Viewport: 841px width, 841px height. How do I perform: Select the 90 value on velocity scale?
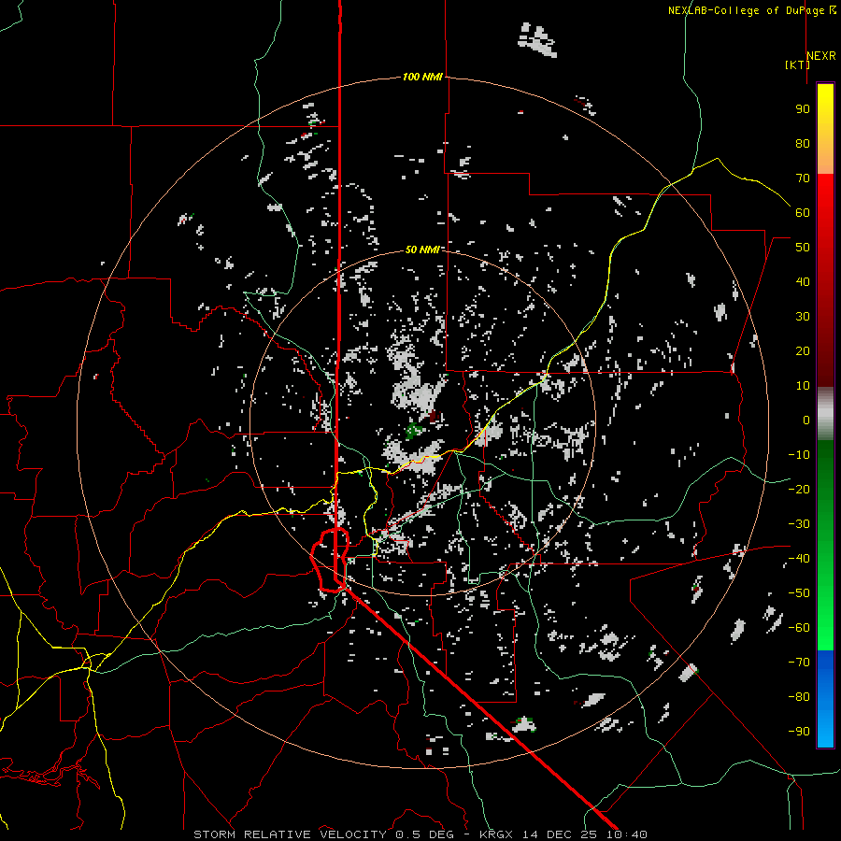click(803, 109)
